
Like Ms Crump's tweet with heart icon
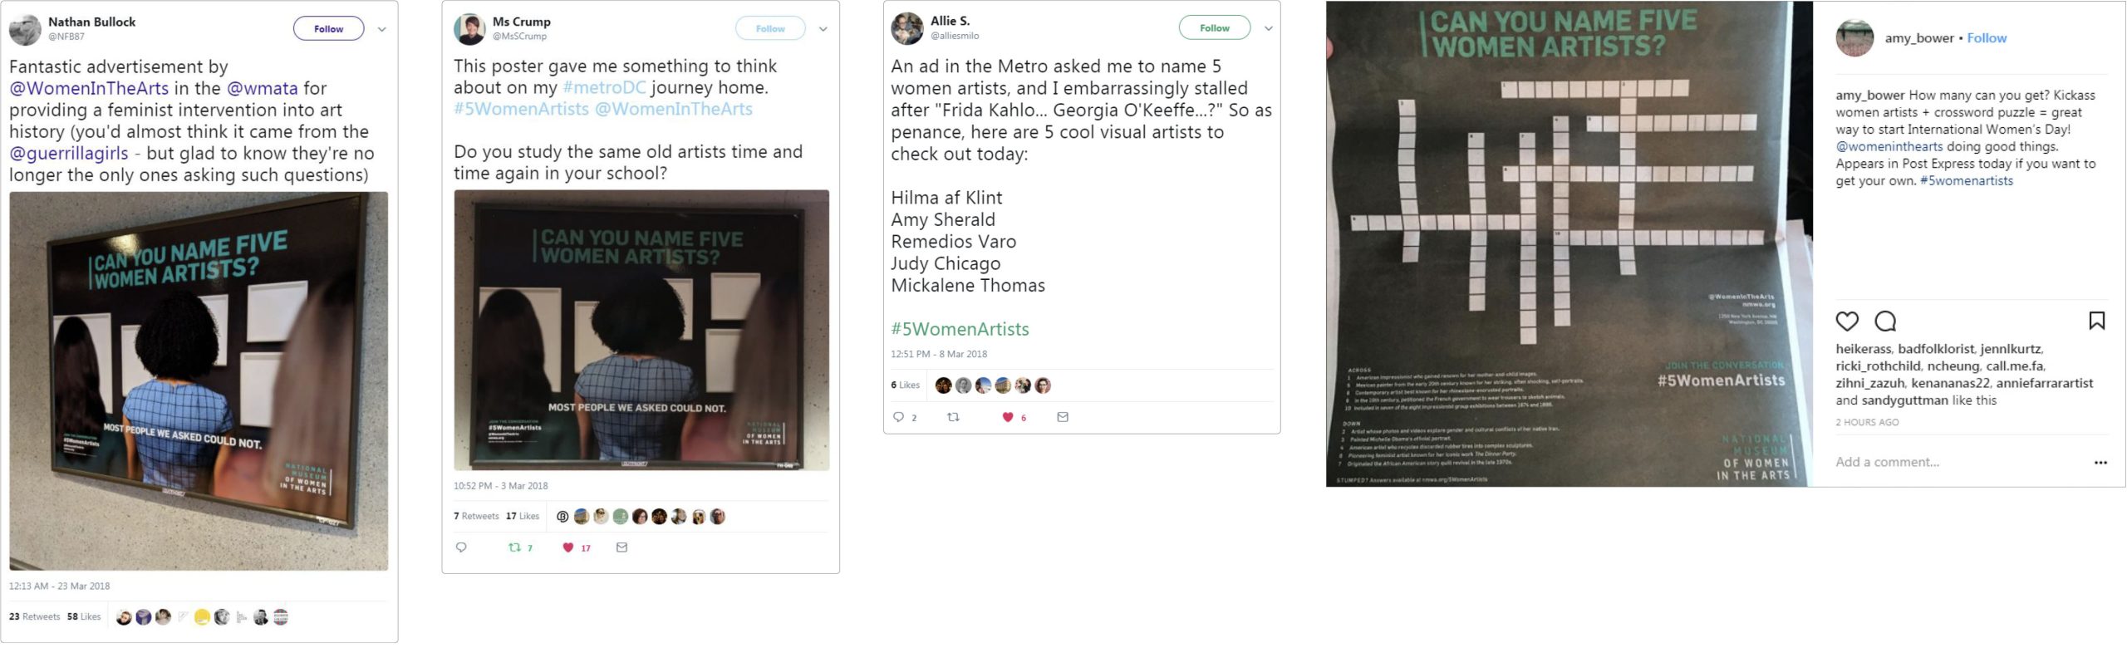[568, 547]
